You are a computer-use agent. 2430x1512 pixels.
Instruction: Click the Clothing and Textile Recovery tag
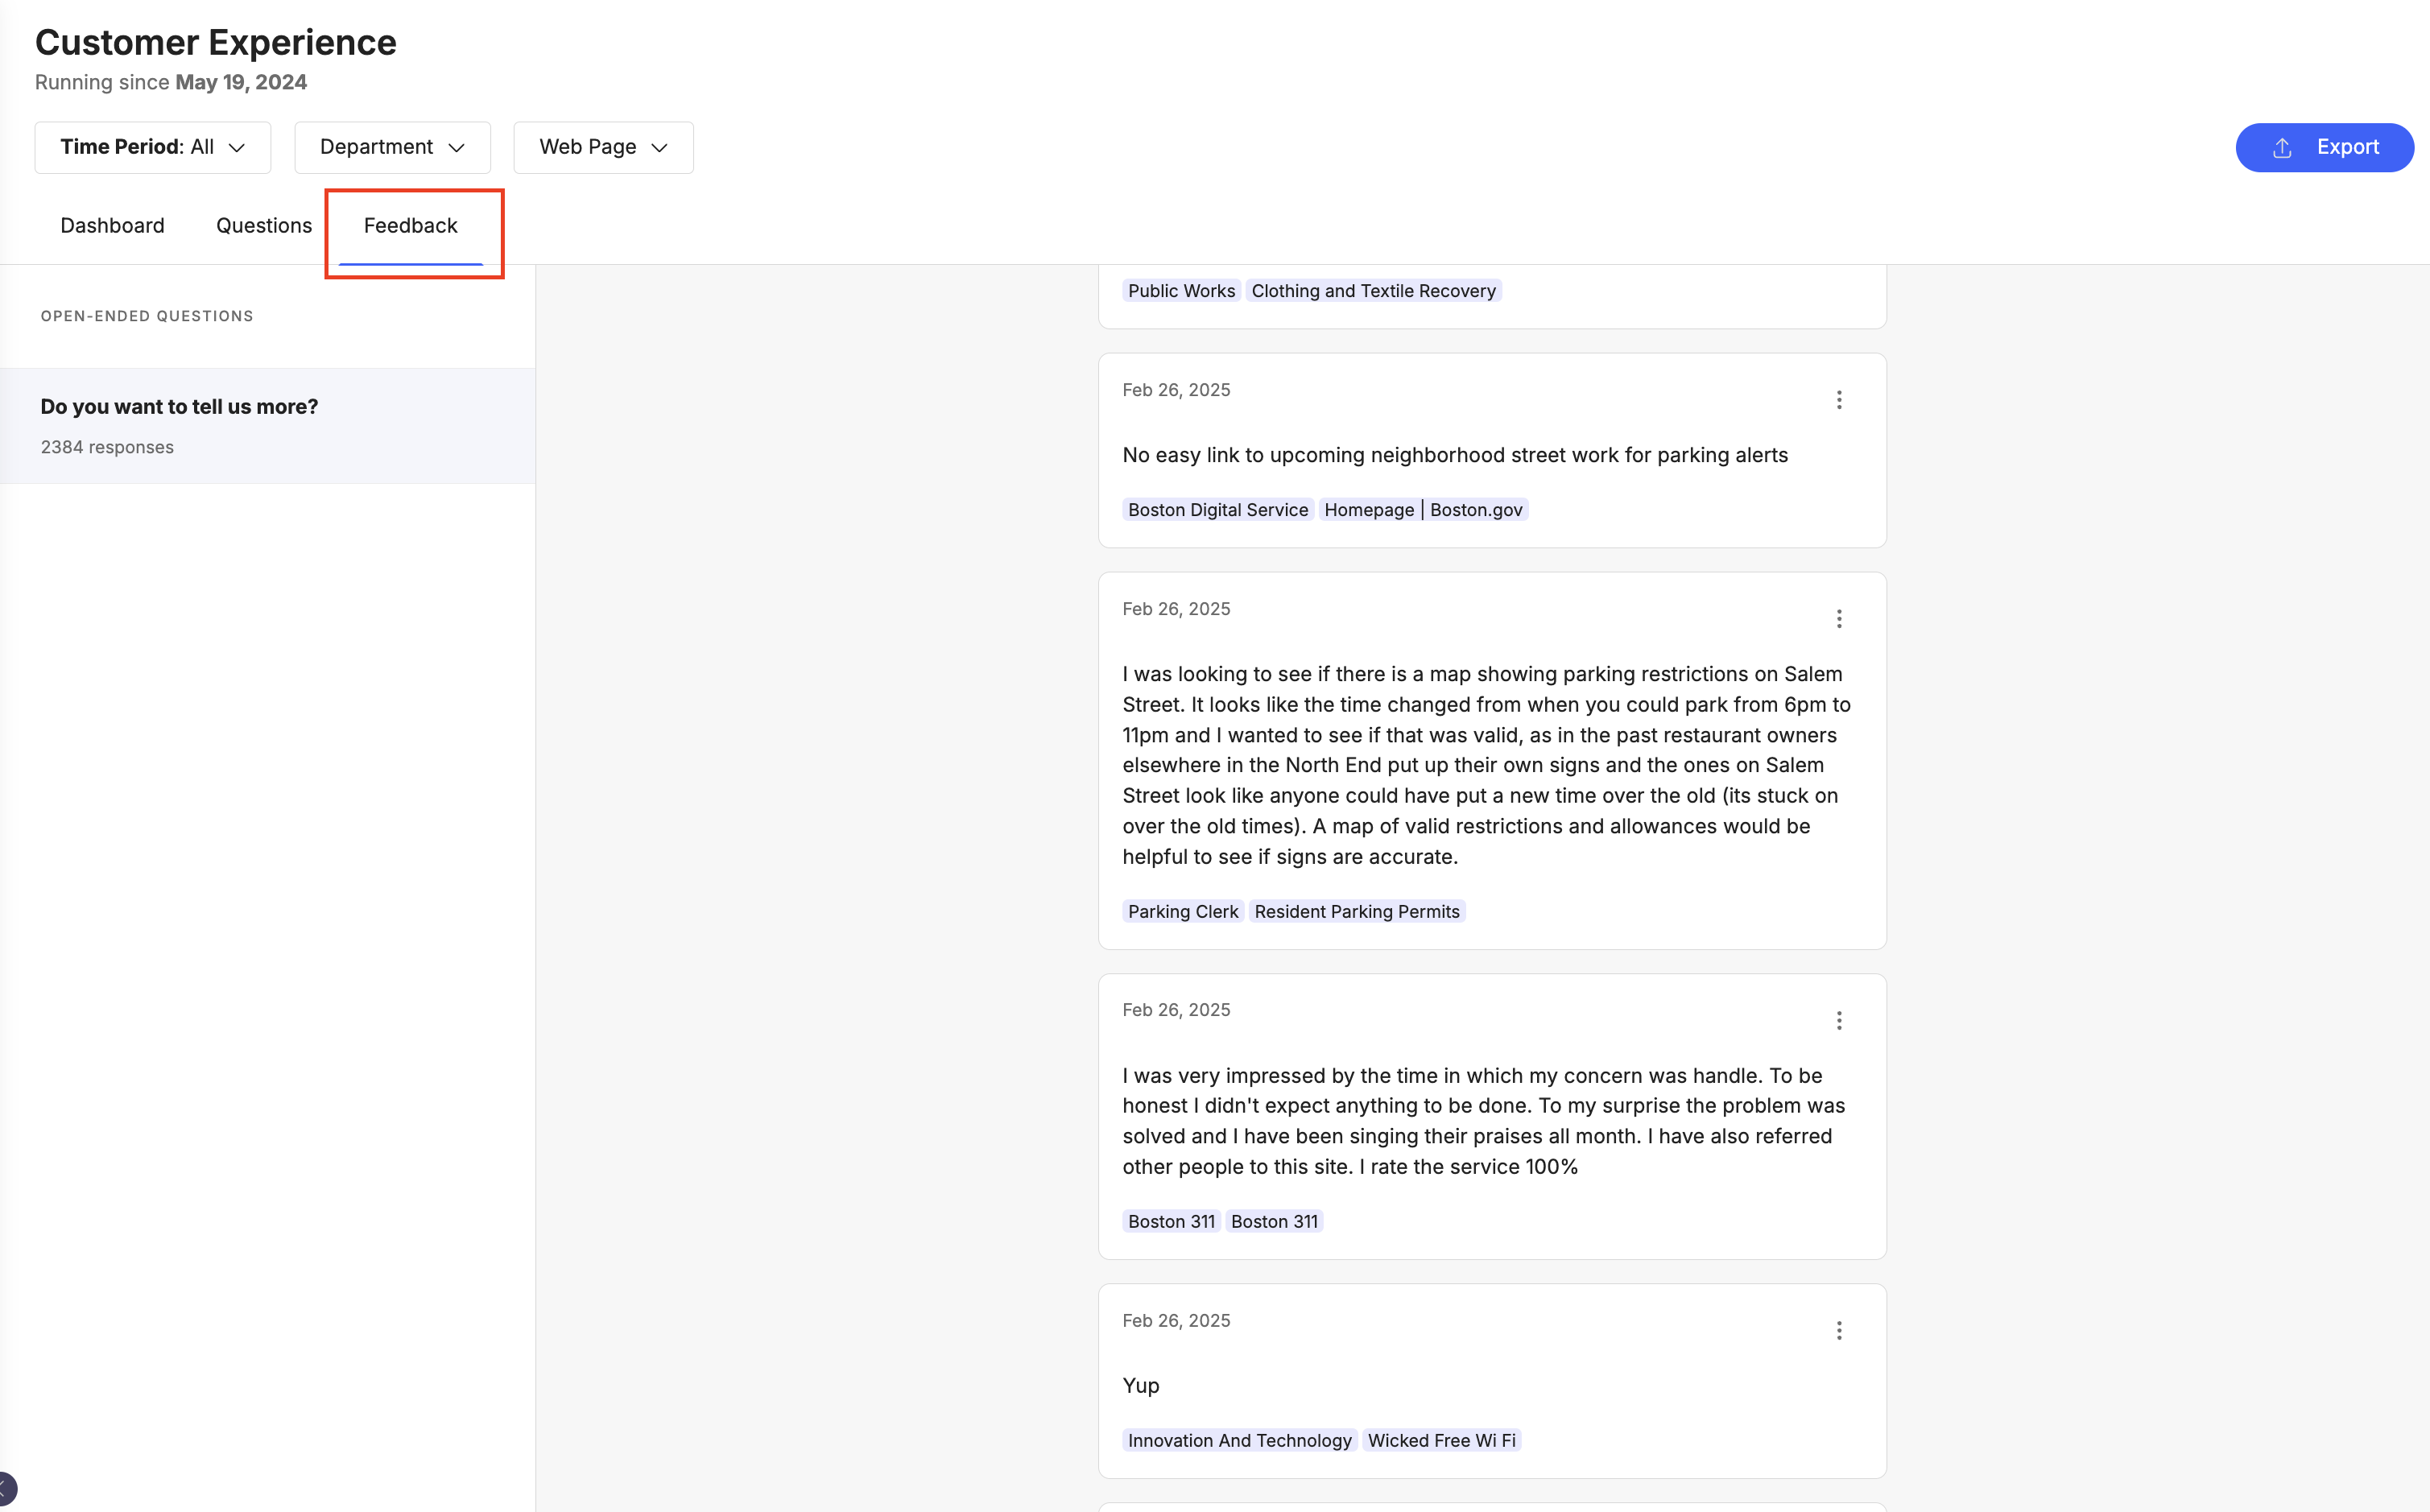1372,291
